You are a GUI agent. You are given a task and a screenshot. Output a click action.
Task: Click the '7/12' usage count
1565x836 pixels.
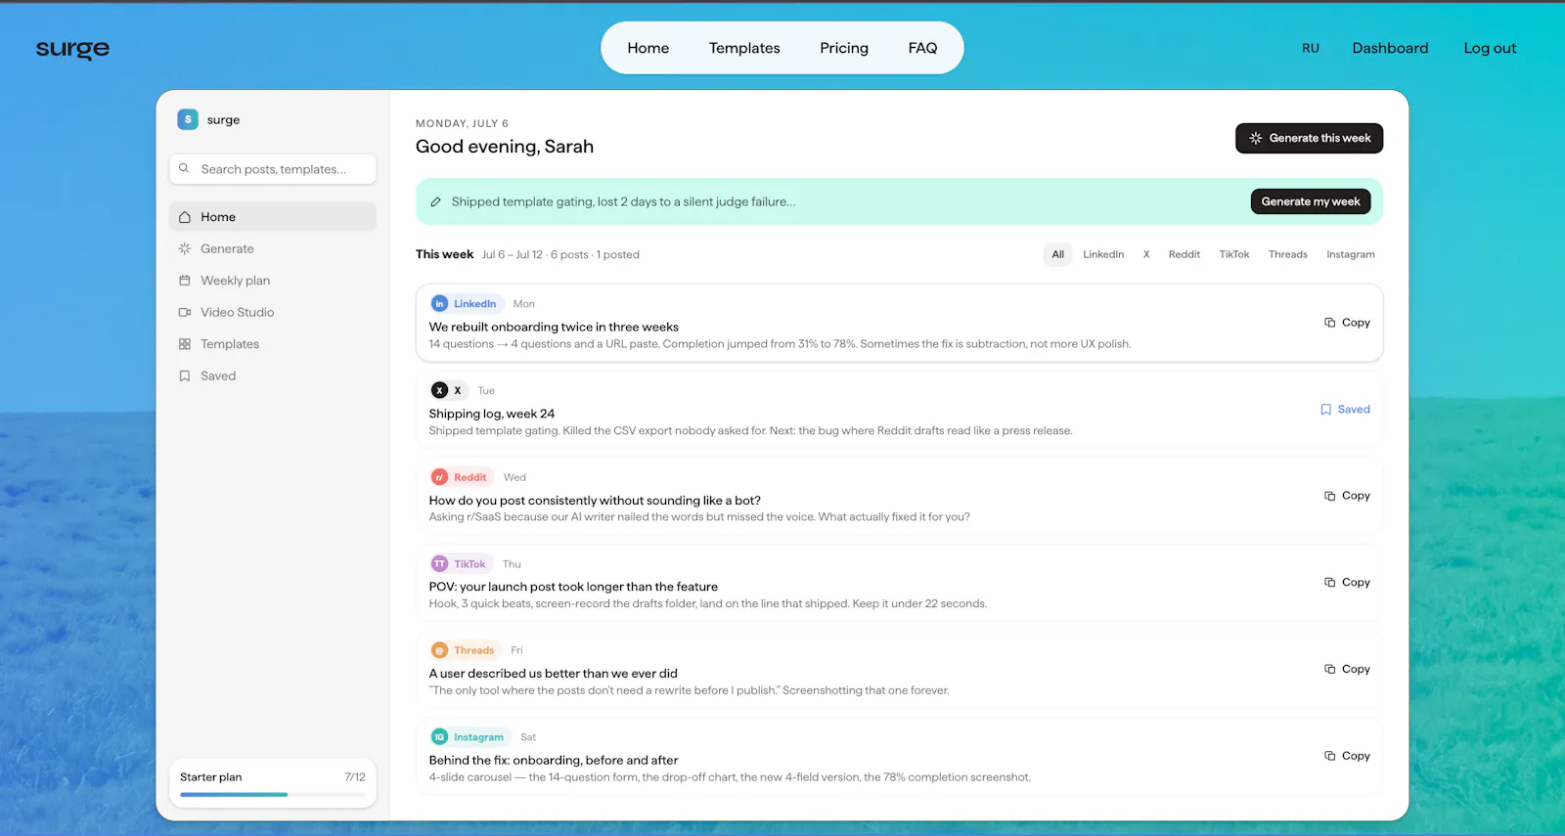pyautogui.click(x=355, y=777)
